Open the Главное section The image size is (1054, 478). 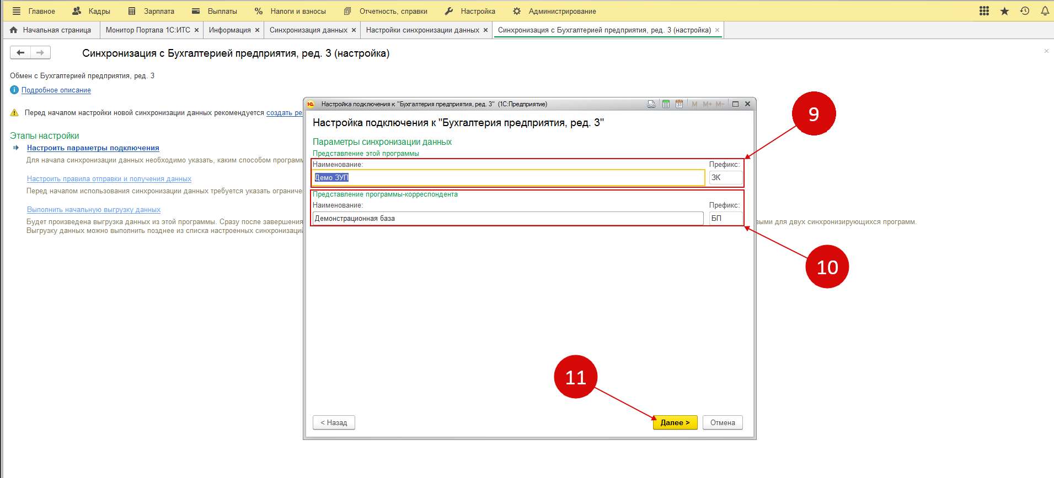coord(42,11)
